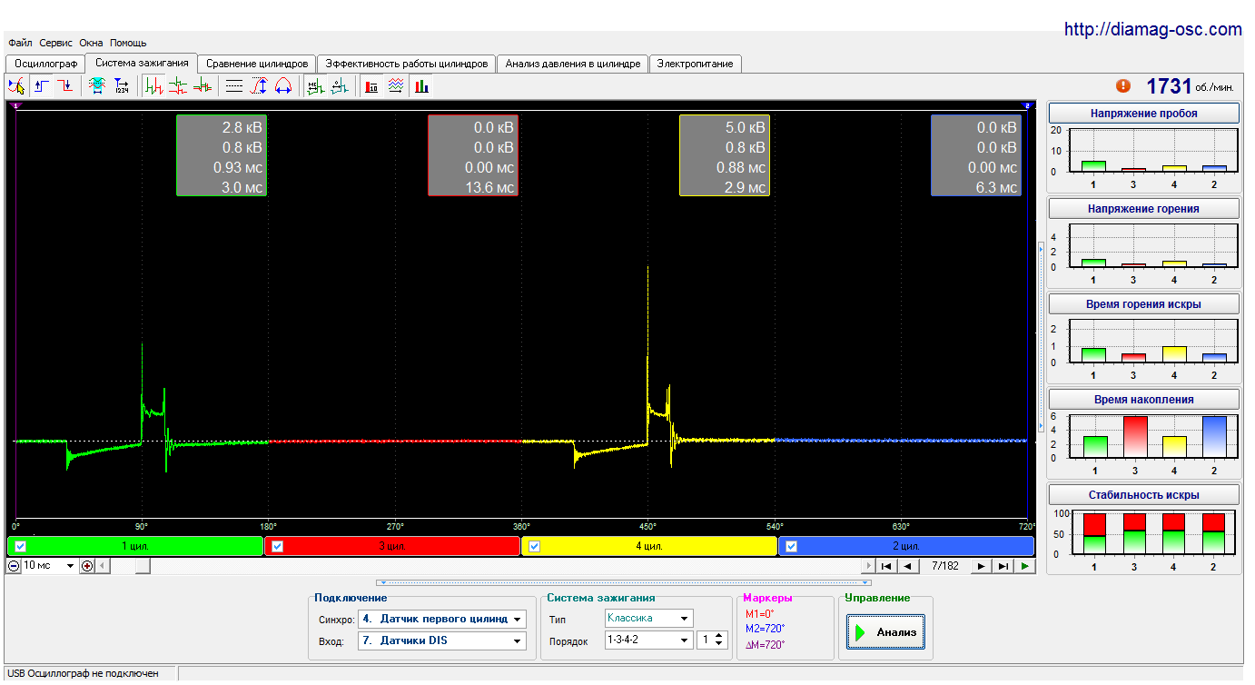Open the diamag-osc.com link
Viewport: 1255px width, 685px height.
(x=1152, y=30)
